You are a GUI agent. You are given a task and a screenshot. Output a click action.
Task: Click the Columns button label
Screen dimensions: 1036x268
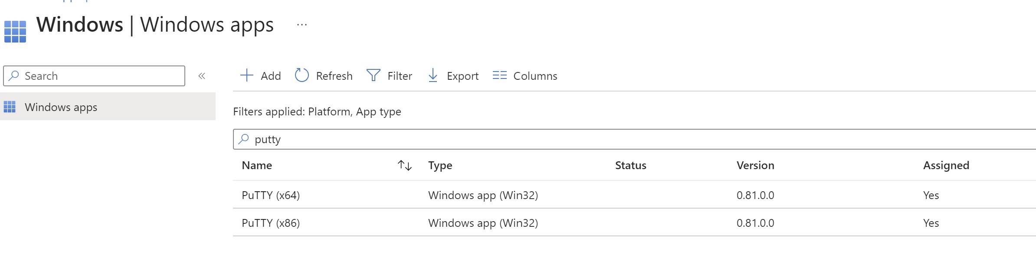pyautogui.click(x=535, y=76)
